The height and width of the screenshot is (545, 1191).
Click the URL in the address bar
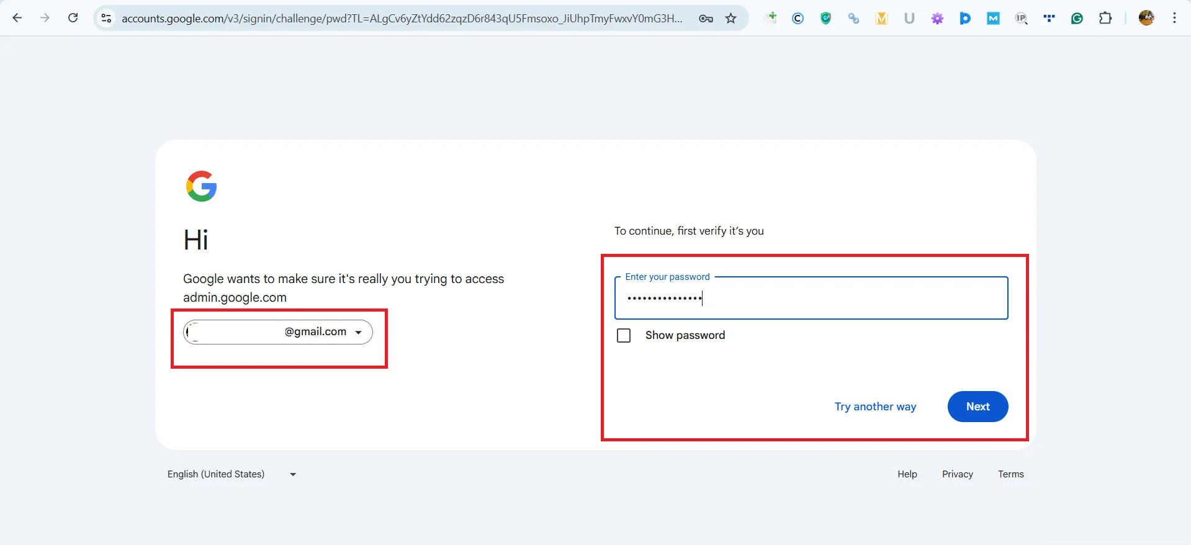[x=402, y=19]
